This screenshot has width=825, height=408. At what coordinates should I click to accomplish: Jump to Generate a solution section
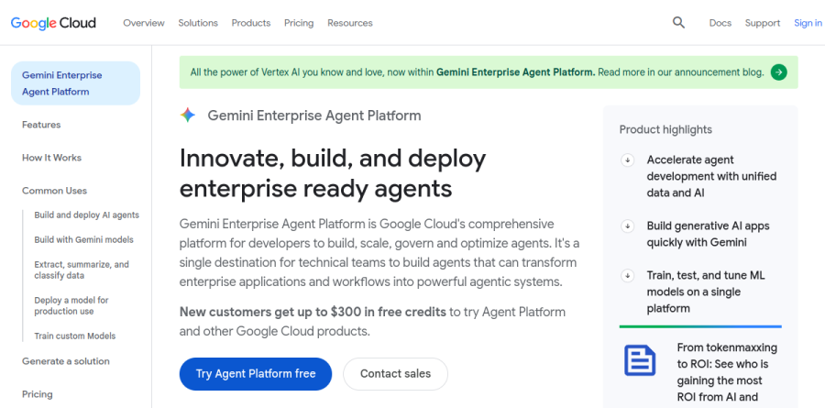66,361
